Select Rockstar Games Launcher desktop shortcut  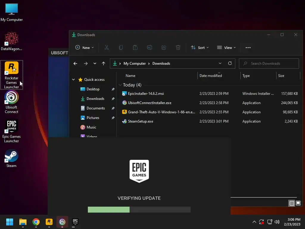[x=12, y=75]
